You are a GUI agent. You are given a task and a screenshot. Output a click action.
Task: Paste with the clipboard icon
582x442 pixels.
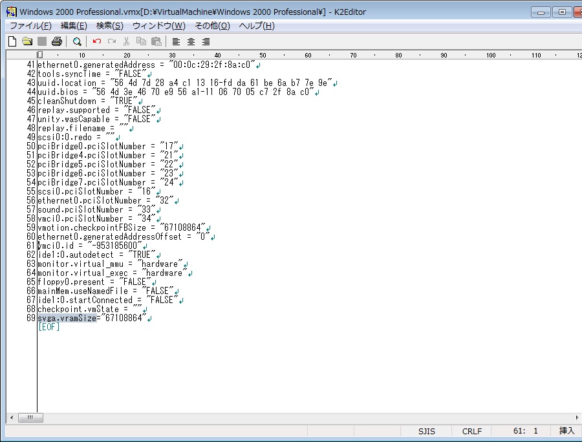156,41
